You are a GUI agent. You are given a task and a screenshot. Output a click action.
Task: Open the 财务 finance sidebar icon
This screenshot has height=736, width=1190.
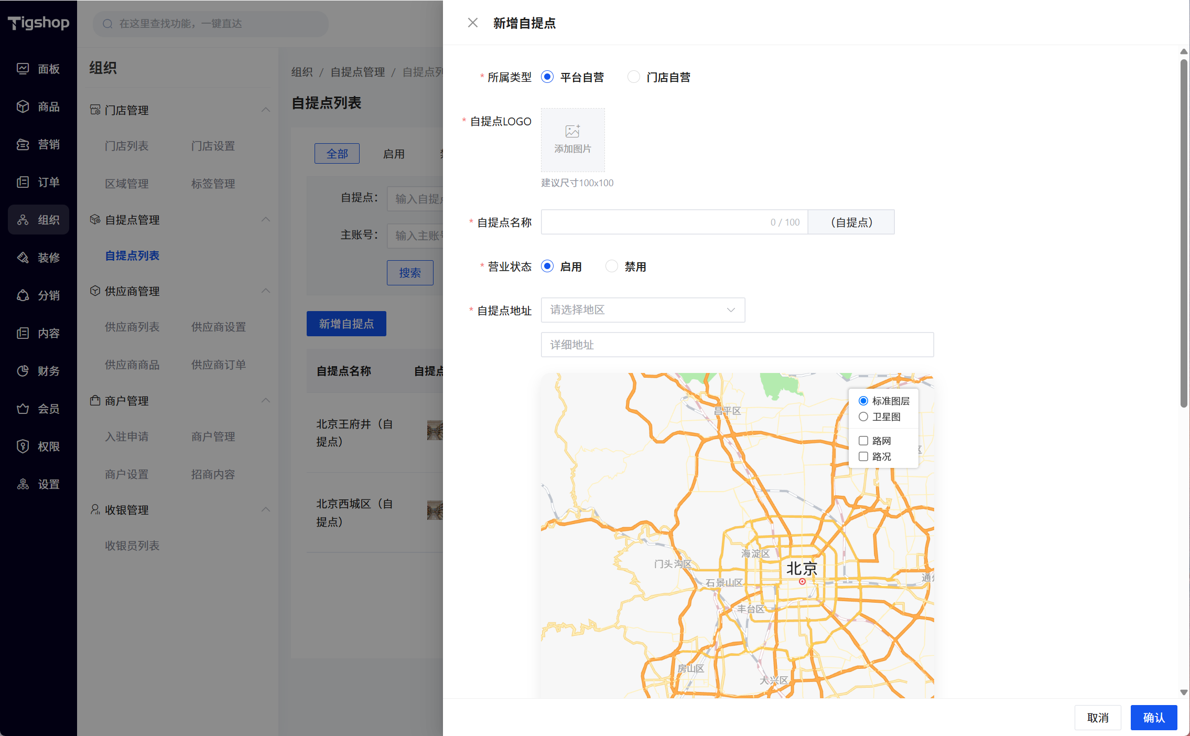click(23, 371)
